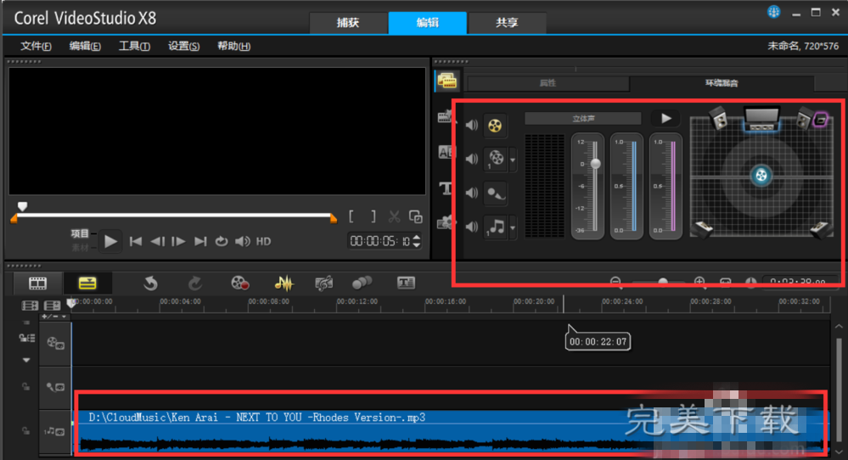Open the Record/Capture option
Screen dimensions: 848x460
239,283
